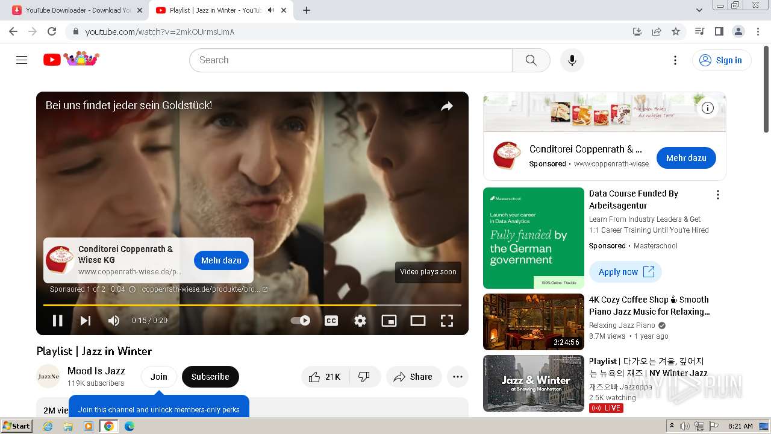Open options for Data Course ad
Viewport: 771px width, 434px height.
tap(717, 195)
